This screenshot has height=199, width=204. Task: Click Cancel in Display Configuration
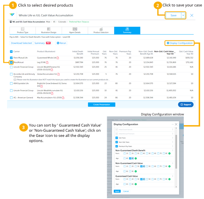point(126,191)
